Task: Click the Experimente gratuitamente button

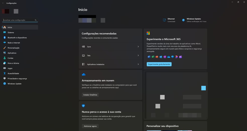Action: (159, 64)
